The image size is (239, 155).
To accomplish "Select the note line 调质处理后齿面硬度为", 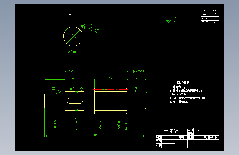I will click(x=185, y=91).
